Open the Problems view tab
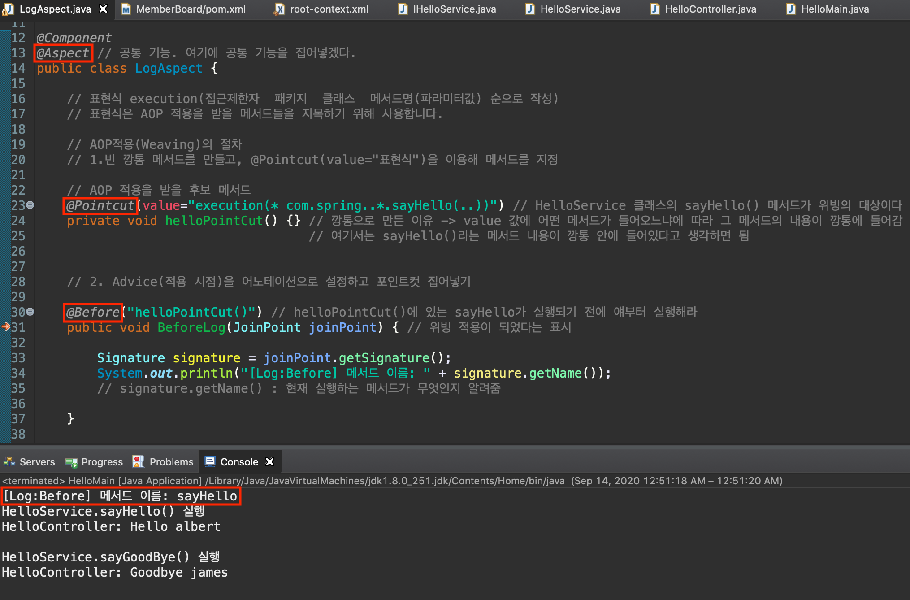Screen dimensions: 910x600 (171, 462)
